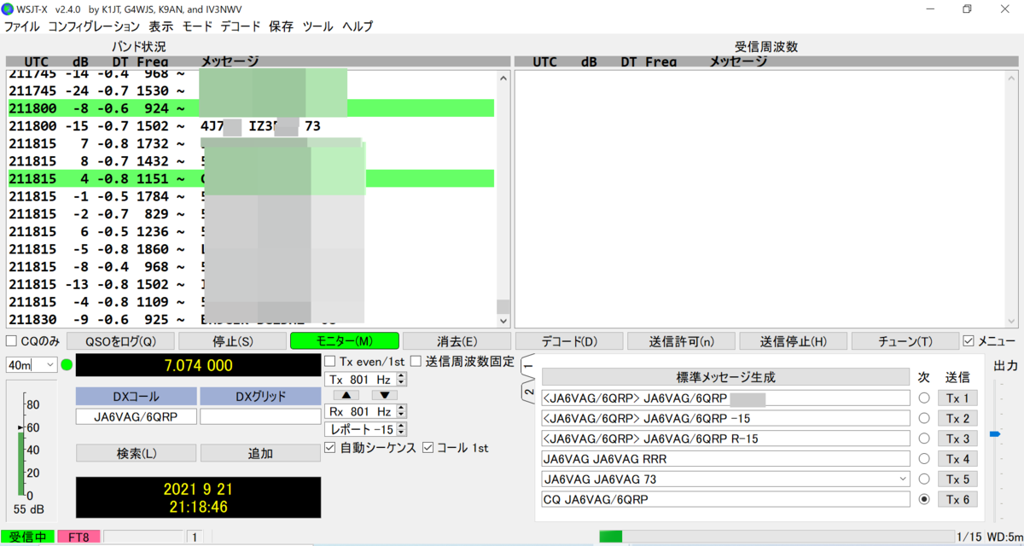
Task: Click the Tx 5 send button
Action: coord(957,479)
